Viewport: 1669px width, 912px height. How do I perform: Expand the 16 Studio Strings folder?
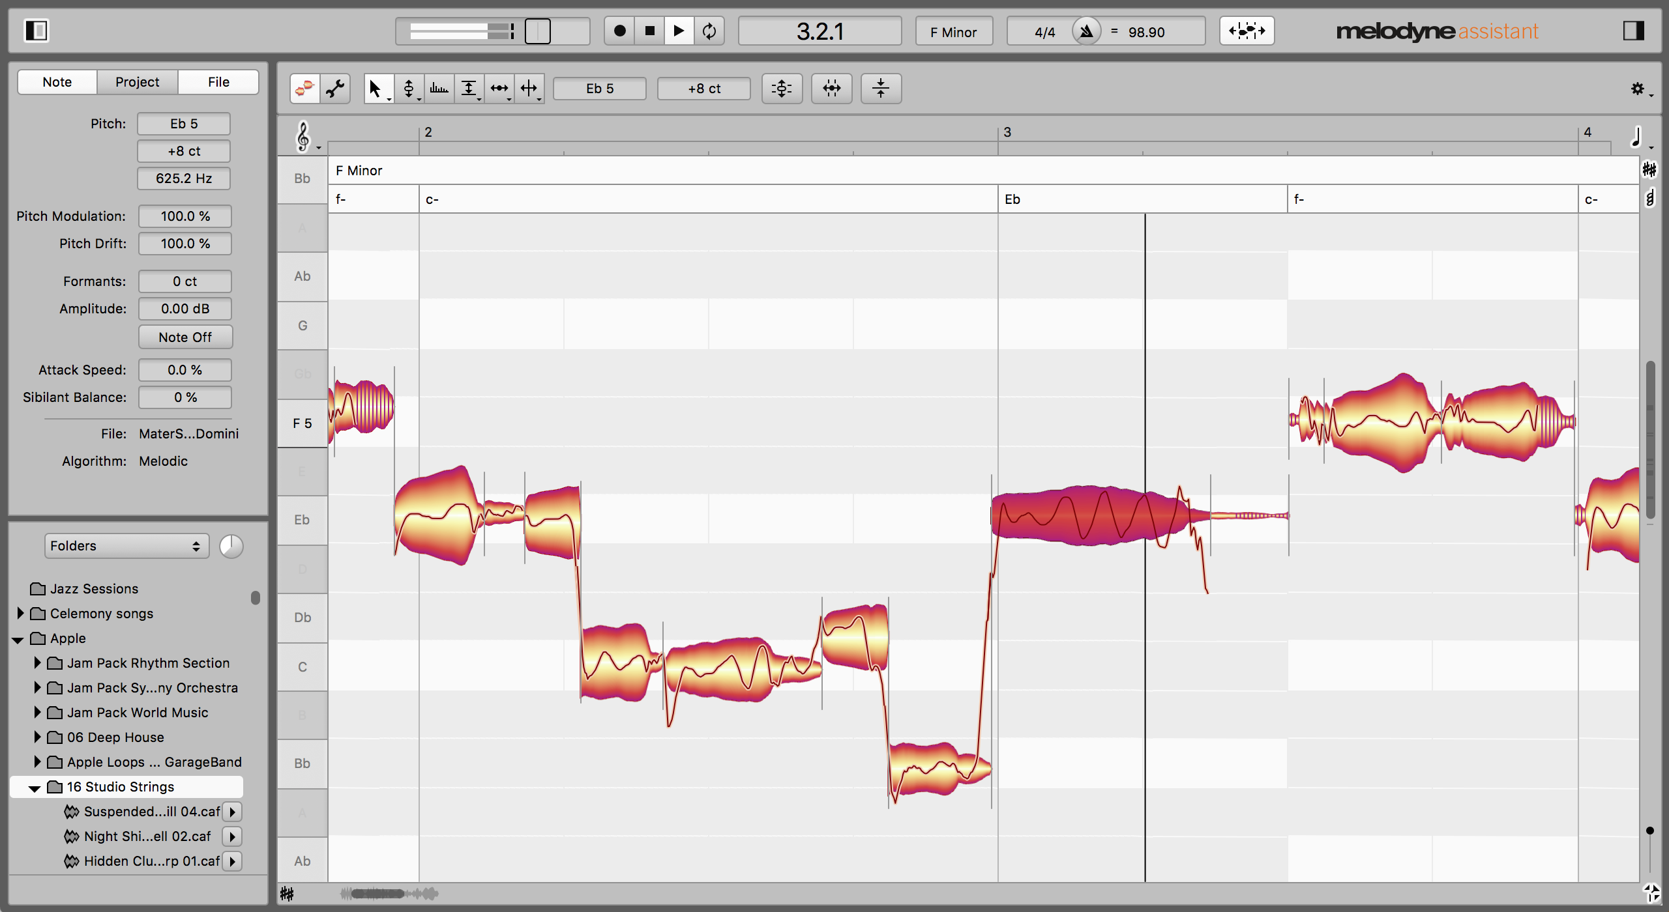(35, 786)
